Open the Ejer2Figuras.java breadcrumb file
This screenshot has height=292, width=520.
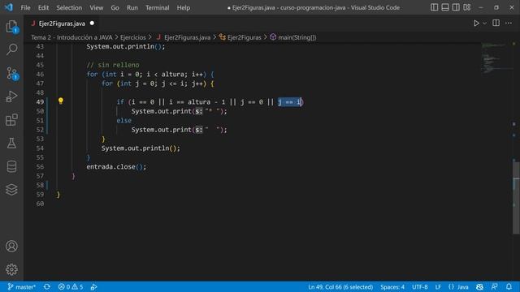(187, 37)
